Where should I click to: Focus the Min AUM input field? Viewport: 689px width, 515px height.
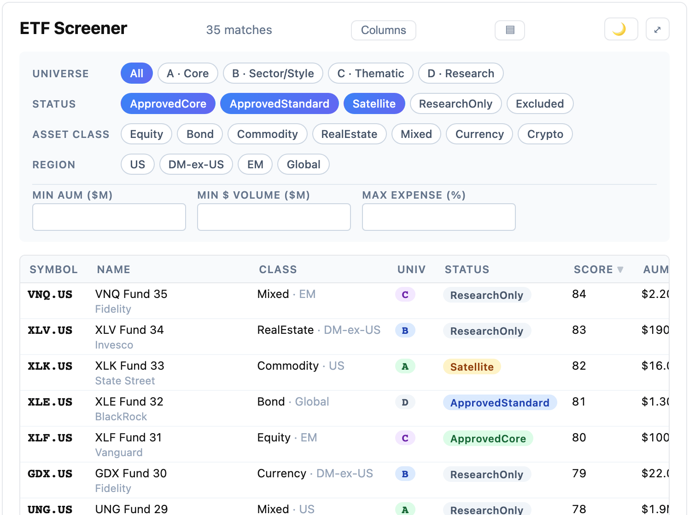[x=109, y=217]
